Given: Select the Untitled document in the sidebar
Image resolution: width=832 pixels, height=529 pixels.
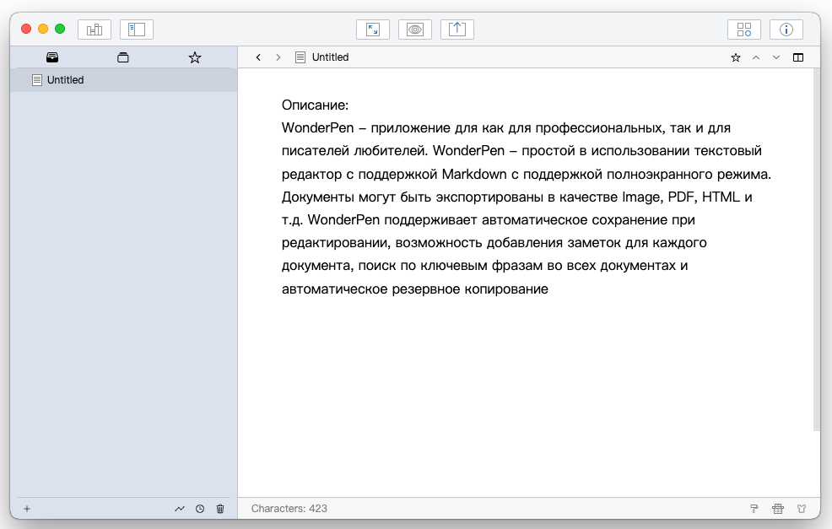Looking at the screenshot, I should 66,80.
